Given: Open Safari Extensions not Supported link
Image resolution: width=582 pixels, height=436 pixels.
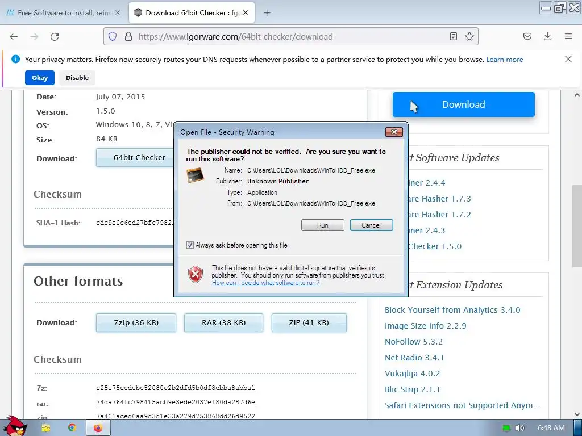Looking at the screenshot, I should [x=463, y=405].
